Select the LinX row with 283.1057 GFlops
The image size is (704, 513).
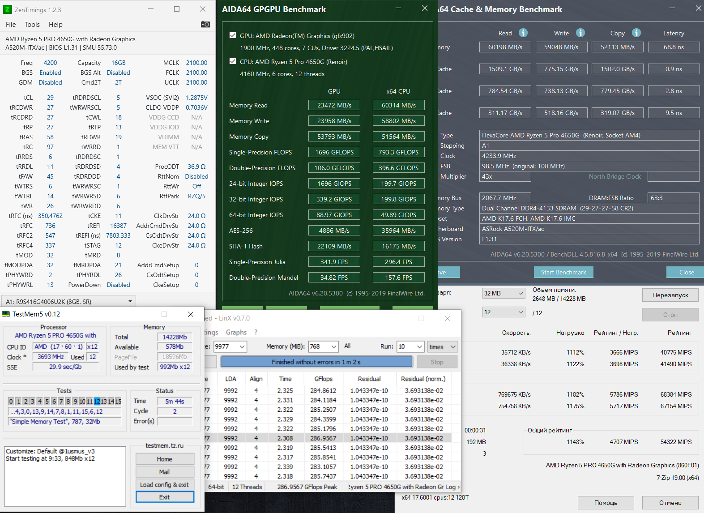pos(328,466)
